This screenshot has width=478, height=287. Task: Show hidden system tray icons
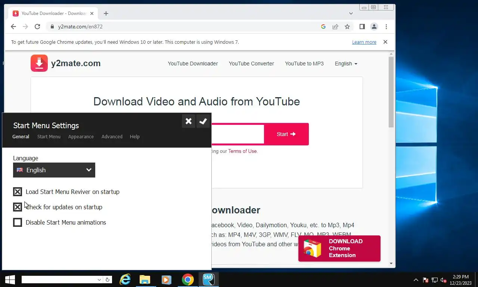(x=416, y=280)
